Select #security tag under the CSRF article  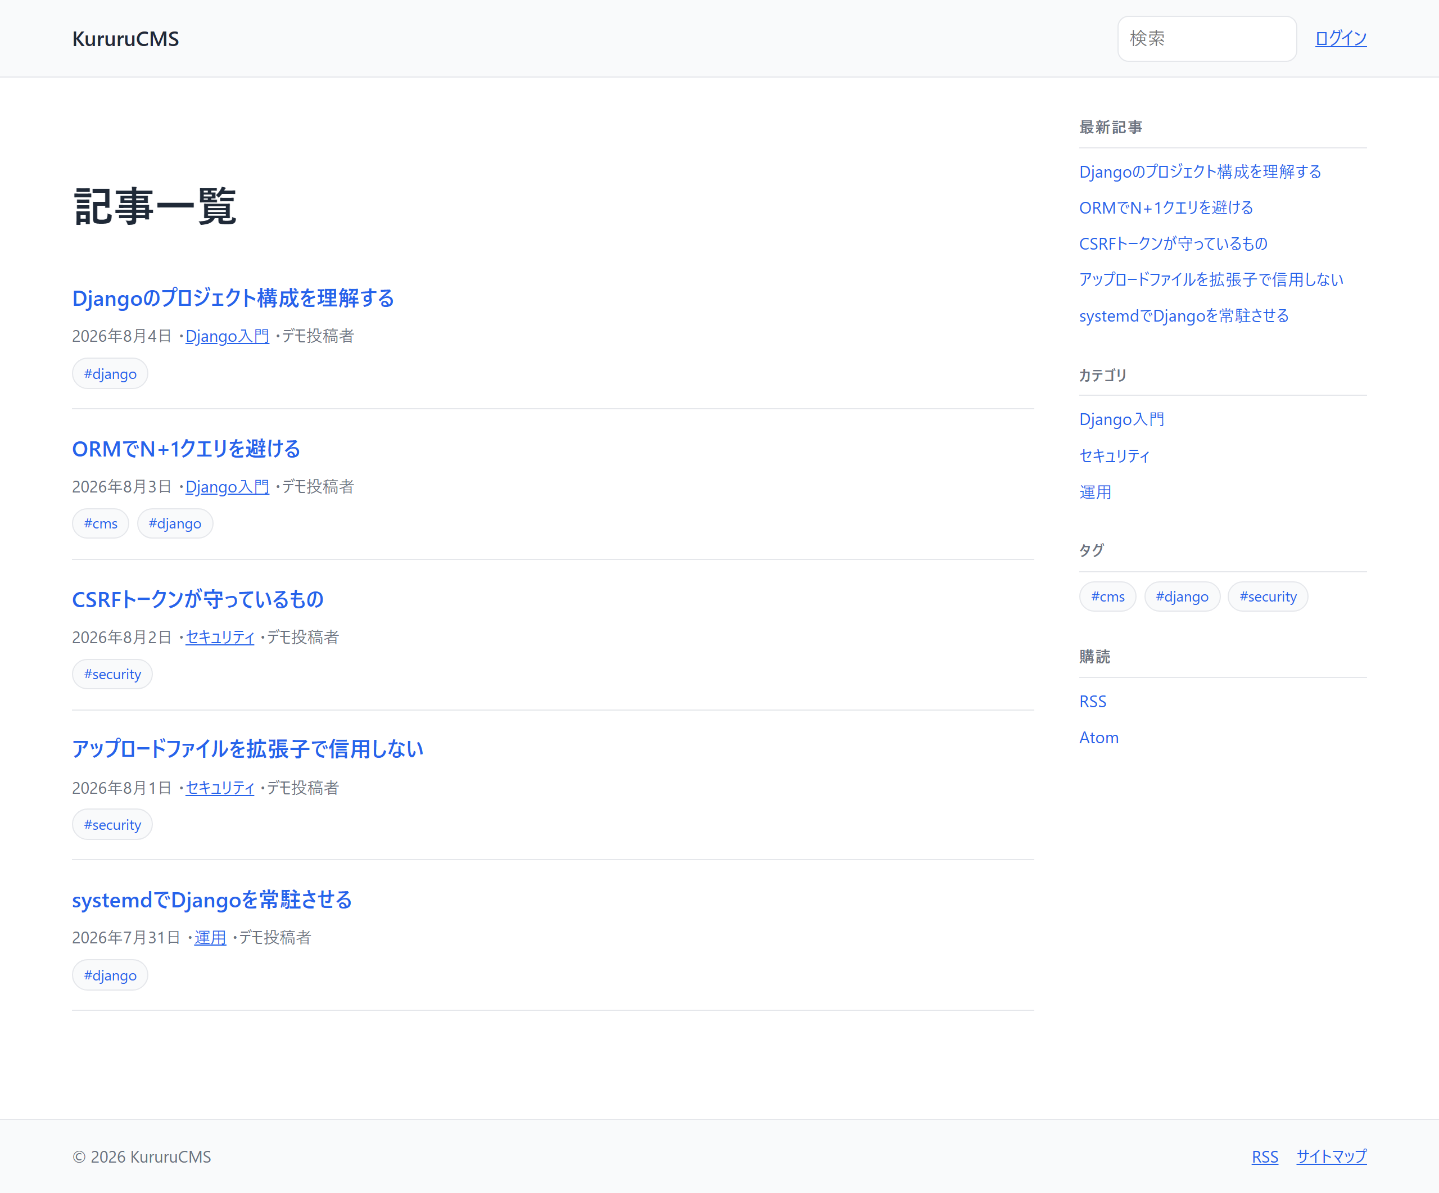pos(112,674)
